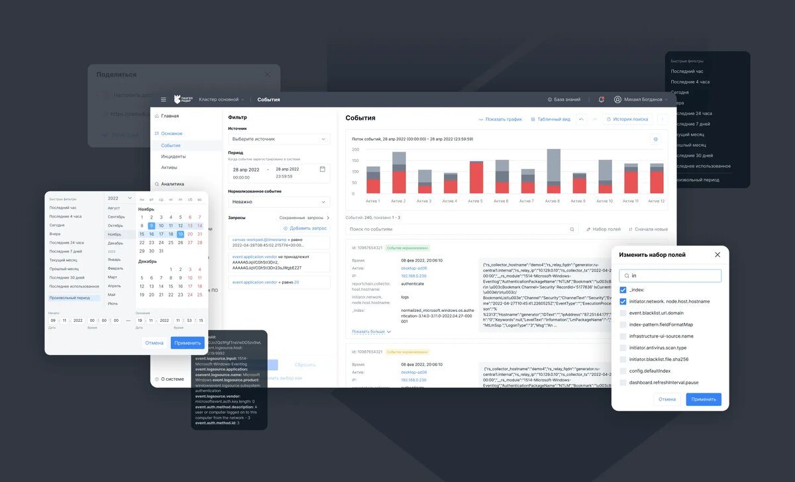Select Вчера in calendar quick filters
Screen dimensions: 795x482
click(56, 234)
